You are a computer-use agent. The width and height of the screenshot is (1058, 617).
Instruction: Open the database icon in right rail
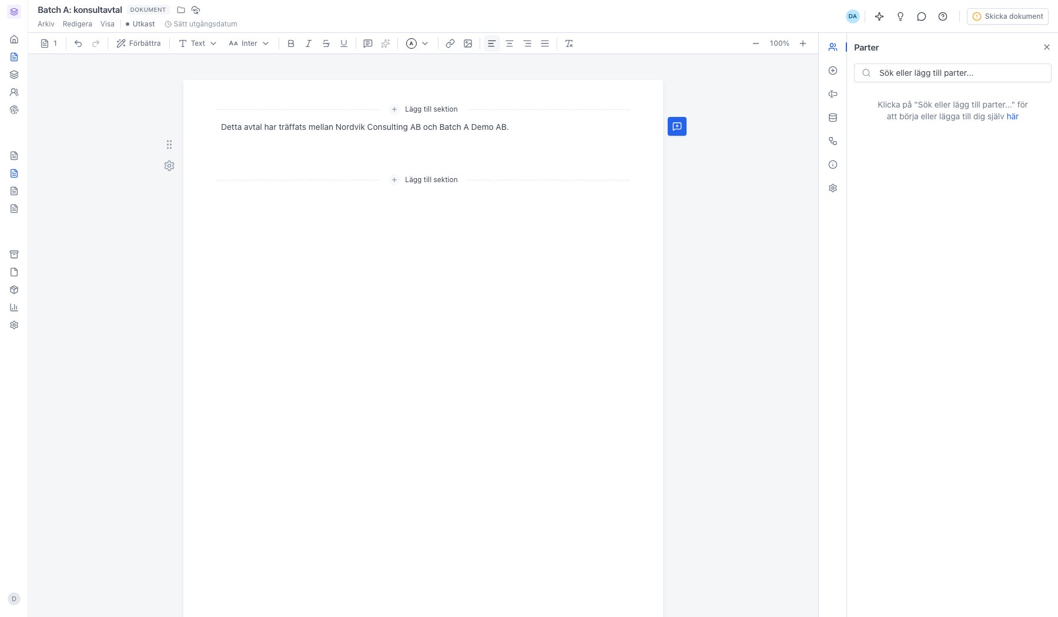833,118
